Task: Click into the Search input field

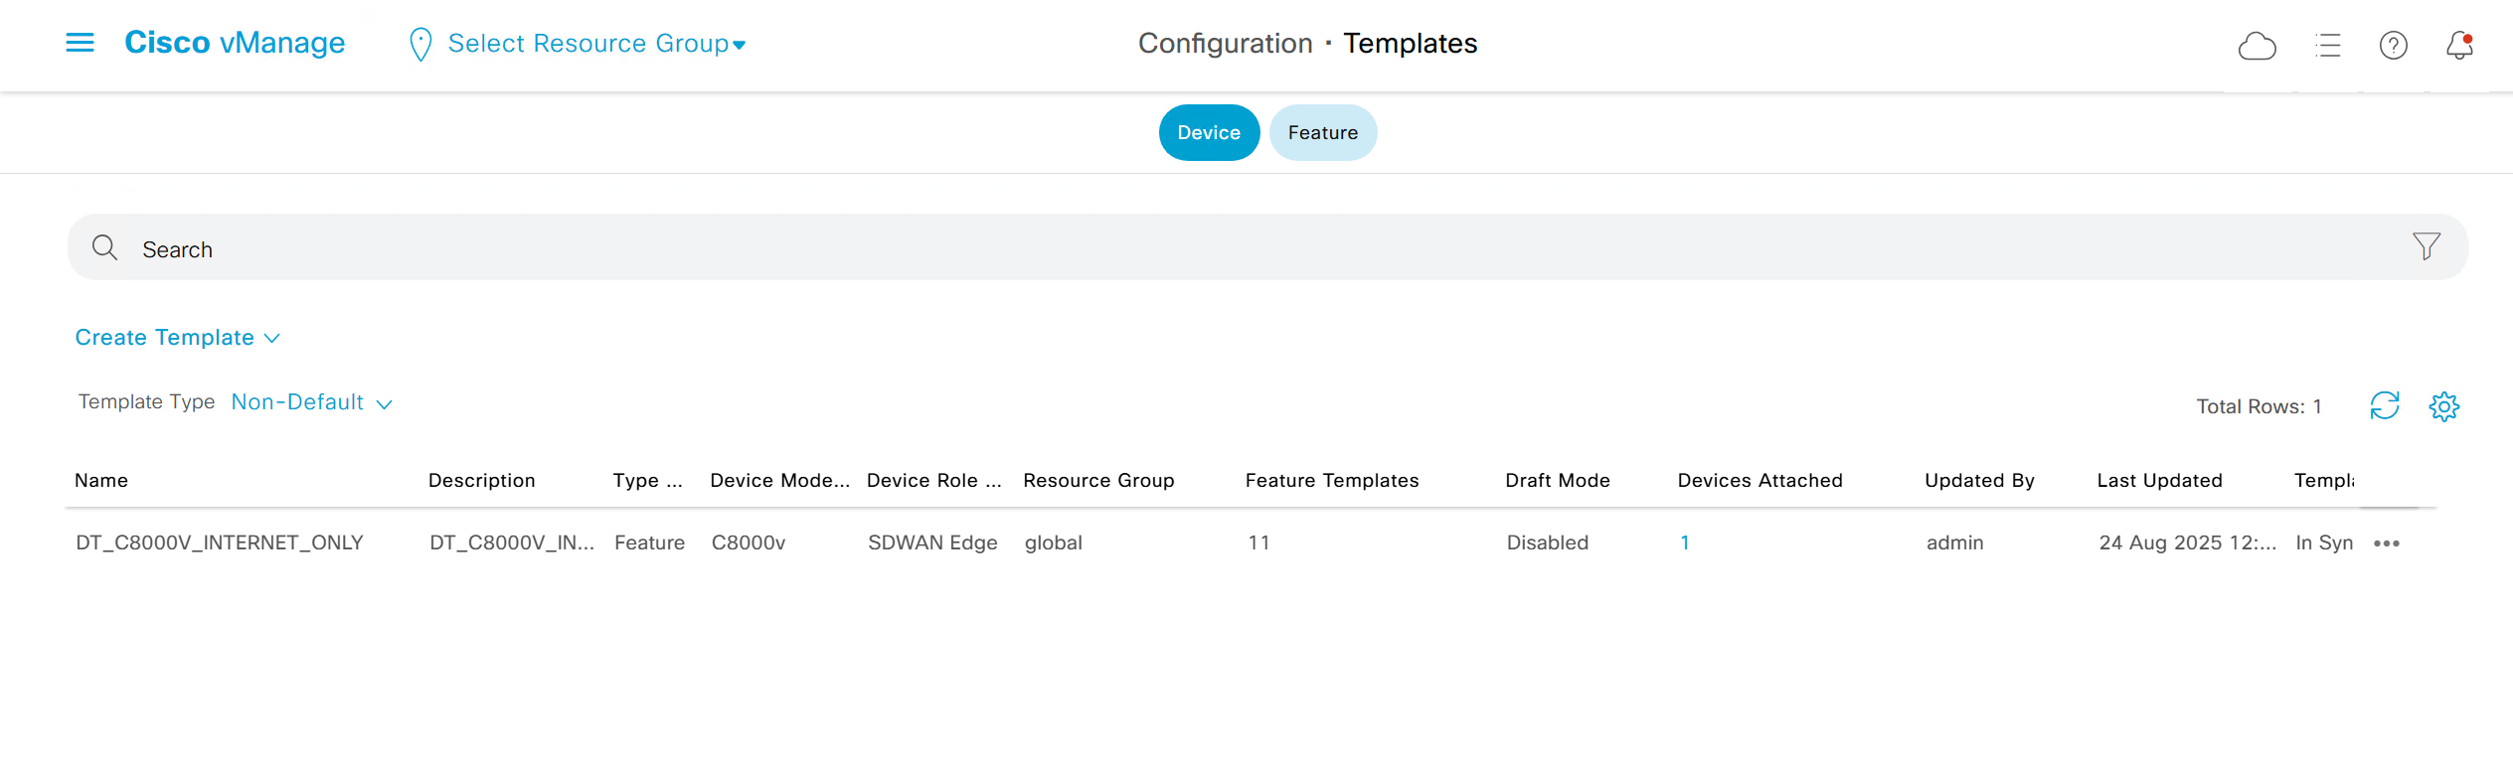Action: (x=1193, y=248)
